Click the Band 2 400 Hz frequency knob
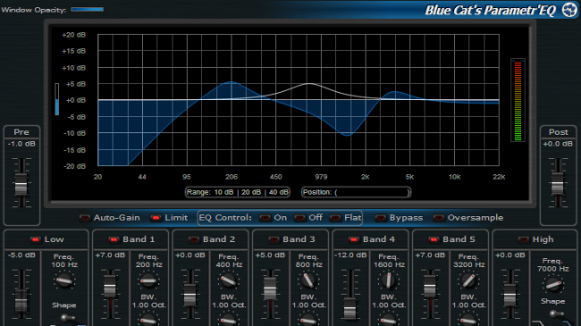 coord(229,280)
